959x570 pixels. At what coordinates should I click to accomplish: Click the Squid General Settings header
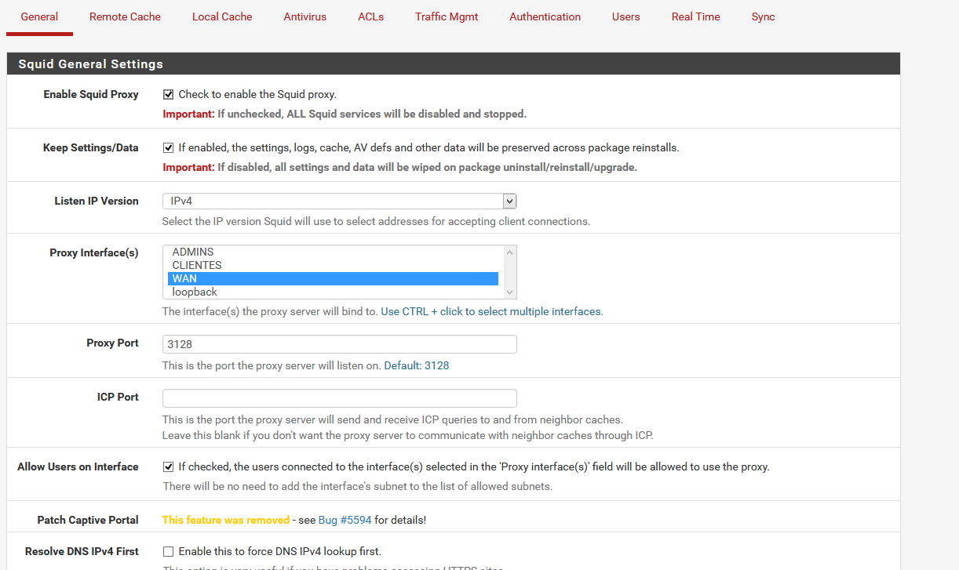coord(453,64)
